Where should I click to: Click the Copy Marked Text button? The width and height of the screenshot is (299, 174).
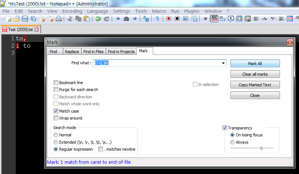pyautogui.click(x=255, y=85)
